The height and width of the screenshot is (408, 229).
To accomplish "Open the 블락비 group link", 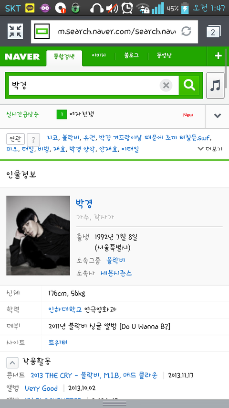I will tap(116, 260).
